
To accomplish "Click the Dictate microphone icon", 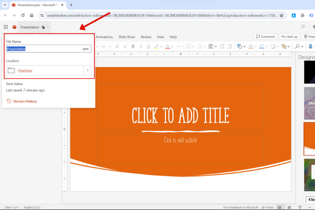I will pyautogui.click(x=310, y=47).
